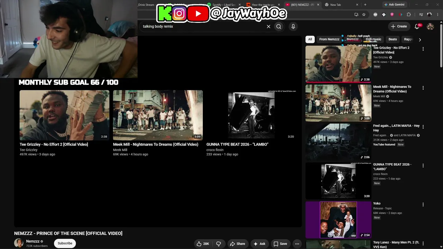This screenshot has width=443, height=249.
Task: Open 'Meek Mill - Nightmares To Dreams' sidebar title
Action: 392,89
